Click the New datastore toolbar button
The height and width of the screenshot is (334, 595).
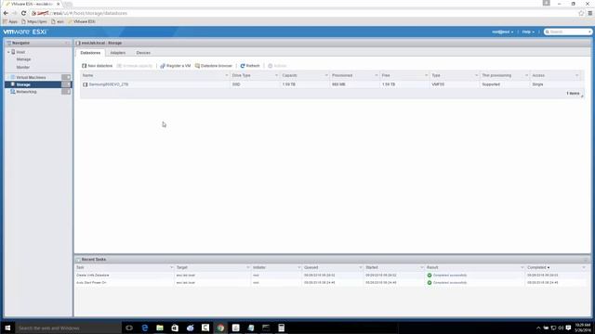coord(97,66)
